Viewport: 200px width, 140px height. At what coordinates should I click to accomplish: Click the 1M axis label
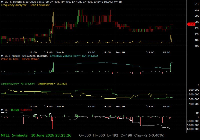click(197, 113)
